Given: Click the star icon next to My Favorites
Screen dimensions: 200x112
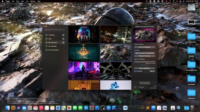Looking at the screenshot, I should (x=47, y=42).
